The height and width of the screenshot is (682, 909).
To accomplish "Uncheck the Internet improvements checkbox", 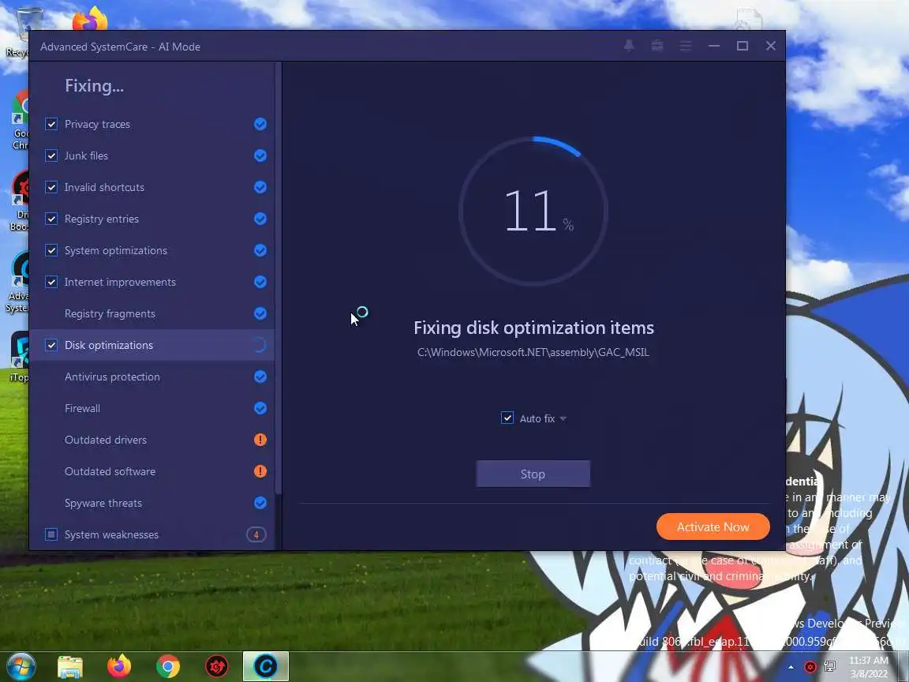I will click(51, 282).
